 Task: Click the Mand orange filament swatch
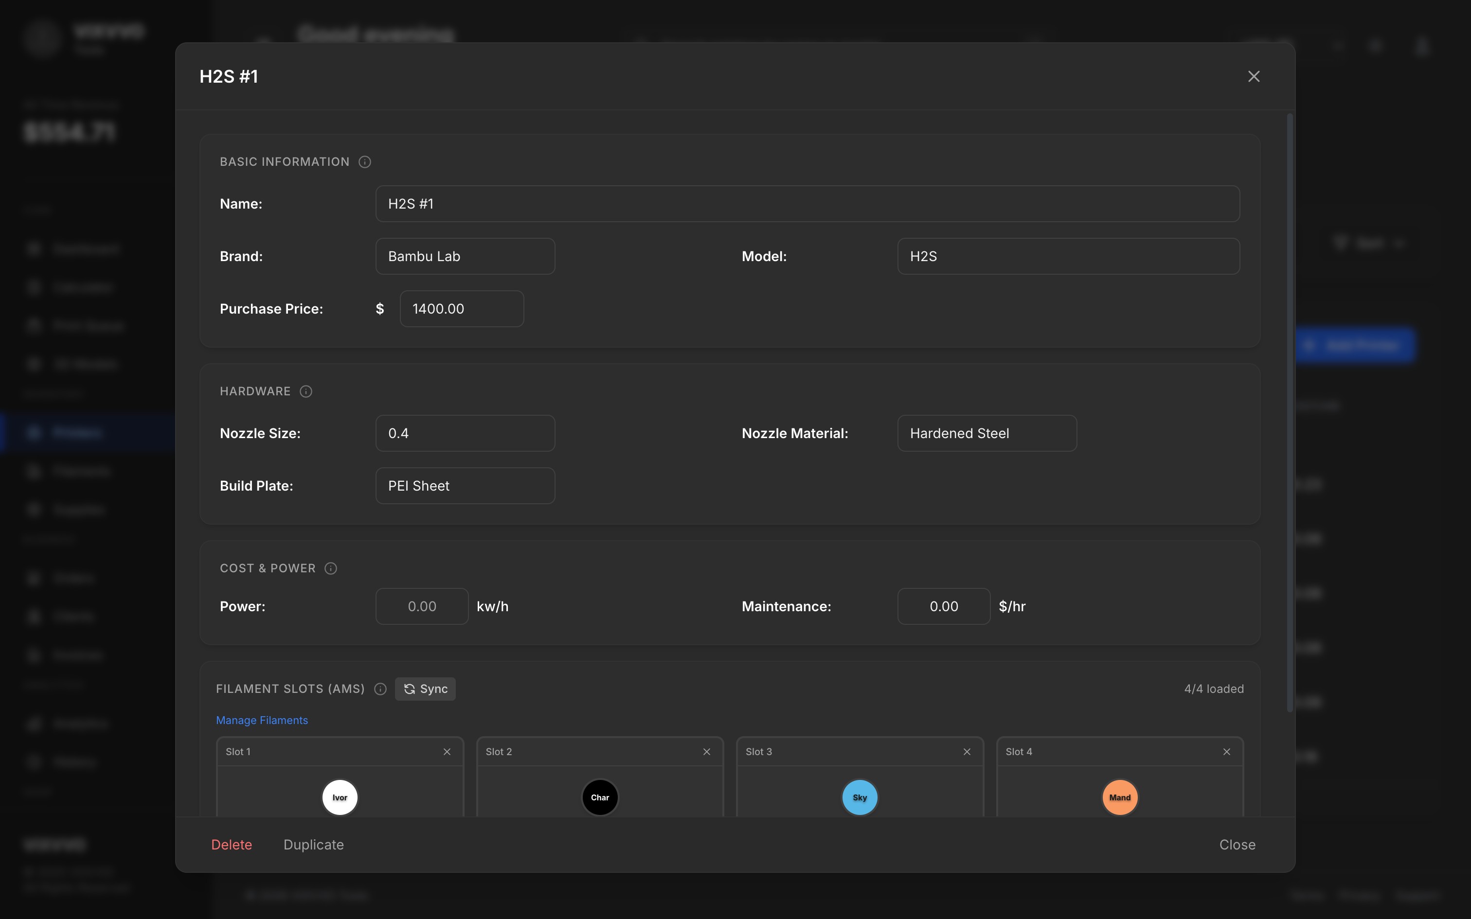coord(1120,797)
